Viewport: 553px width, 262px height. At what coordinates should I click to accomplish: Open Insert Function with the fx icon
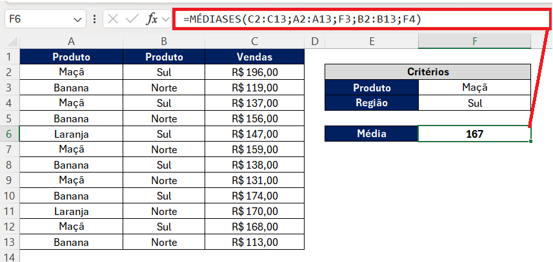[152, 19]
